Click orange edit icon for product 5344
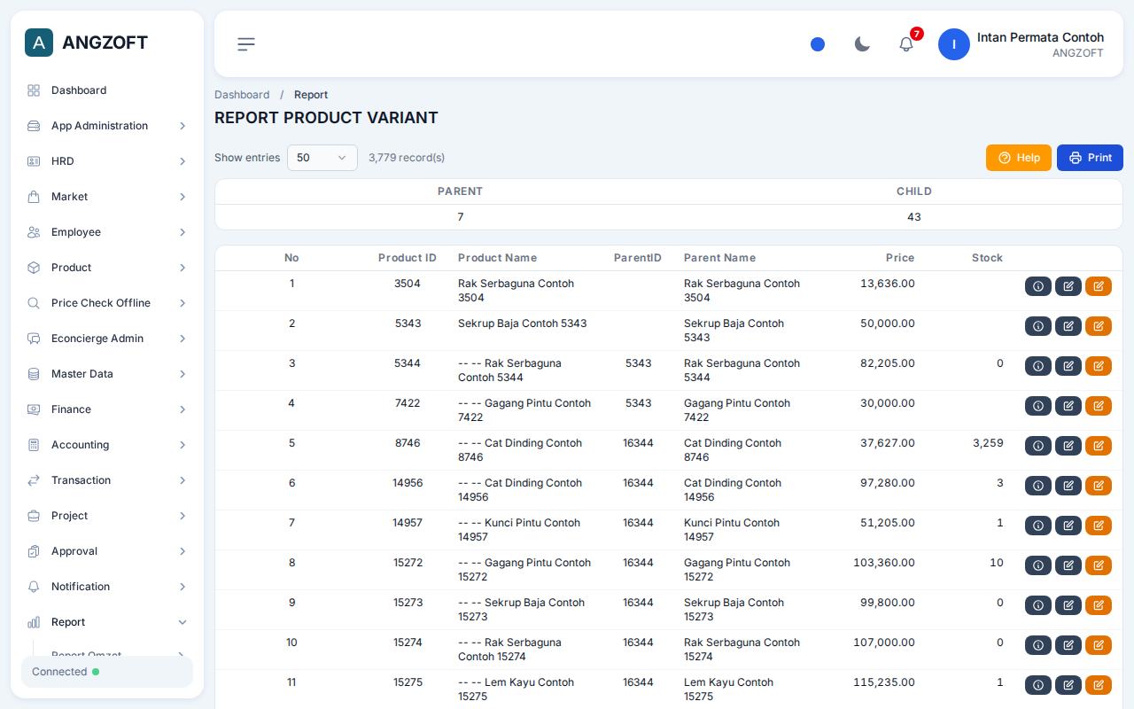Viewport: 1134px width, 709px height. 1099,366
